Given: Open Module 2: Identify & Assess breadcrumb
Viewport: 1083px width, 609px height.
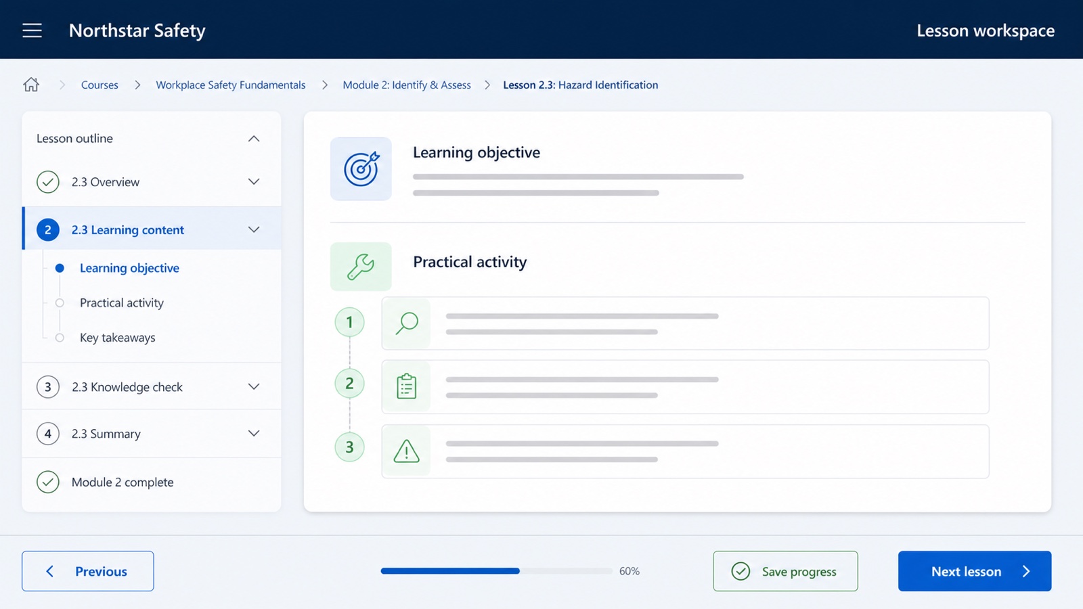Looking at the screenshot, I should coord(407,85).
